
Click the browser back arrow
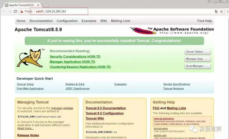[x=4, y=11]
